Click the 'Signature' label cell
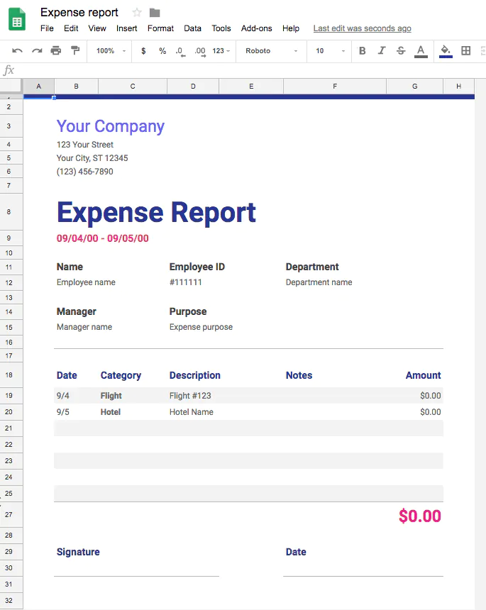This screenshot has height=610, width=486. [78, 552]
